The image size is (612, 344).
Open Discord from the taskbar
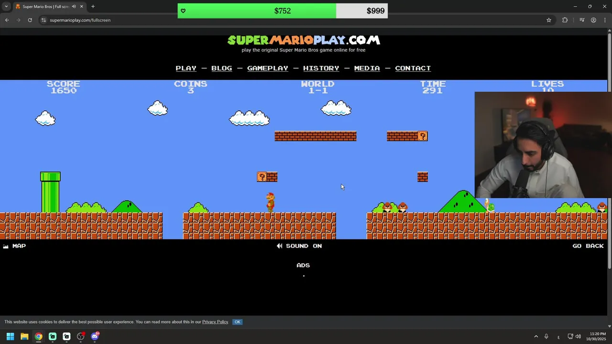coord(95,336)
